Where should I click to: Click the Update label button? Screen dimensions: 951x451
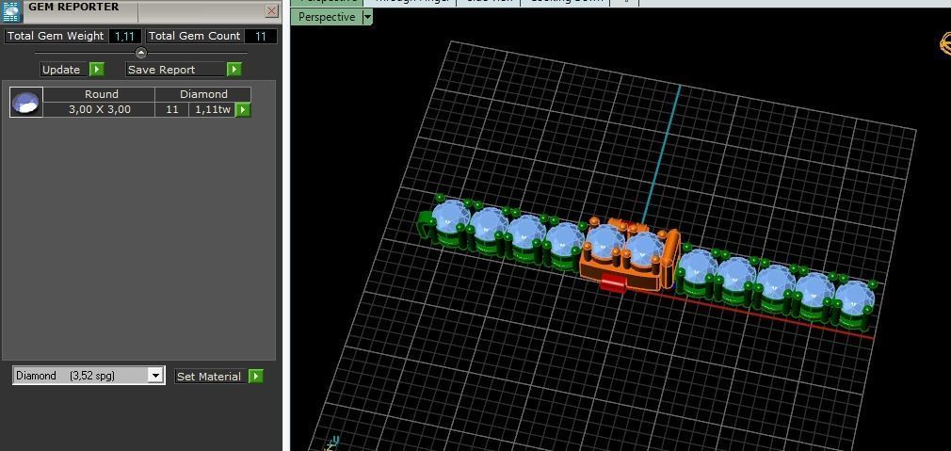pyautogui.click(x=65, y=70)
